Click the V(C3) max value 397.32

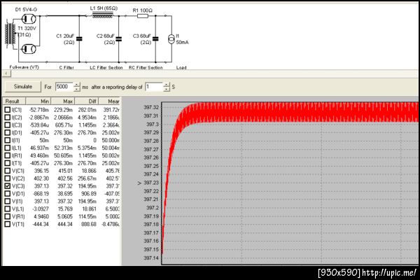[x=65, y=186]
